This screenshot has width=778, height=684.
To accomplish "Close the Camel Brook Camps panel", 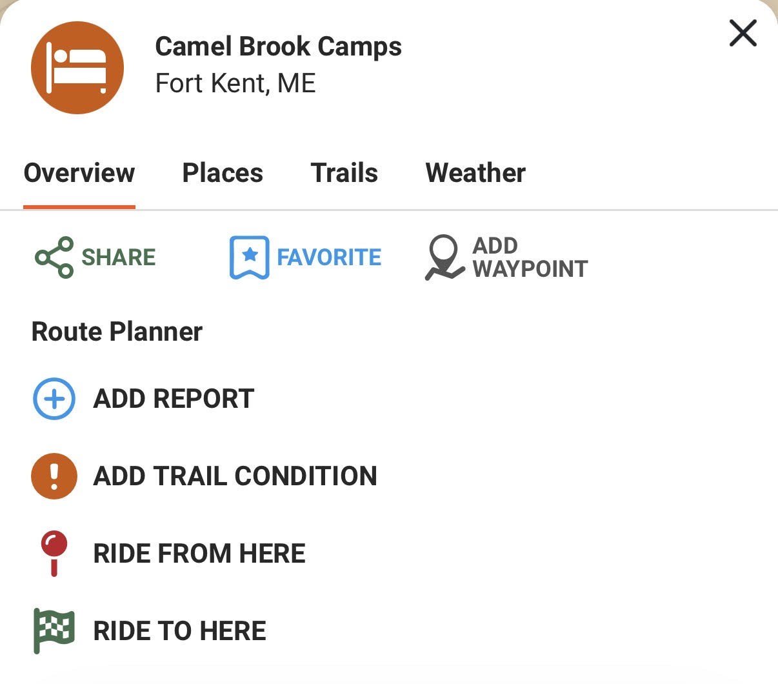I will [x=743, y=33].
